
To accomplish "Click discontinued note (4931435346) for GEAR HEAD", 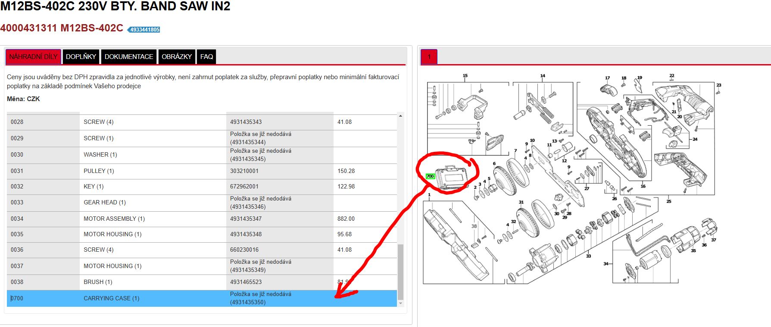I will click(261, 203).
